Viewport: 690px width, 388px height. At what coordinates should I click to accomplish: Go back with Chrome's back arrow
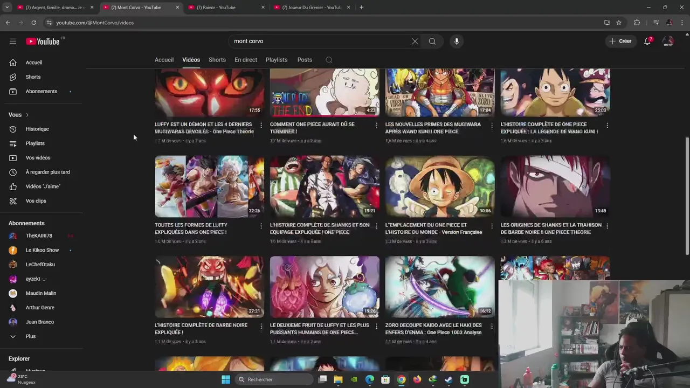coord(8,23)
